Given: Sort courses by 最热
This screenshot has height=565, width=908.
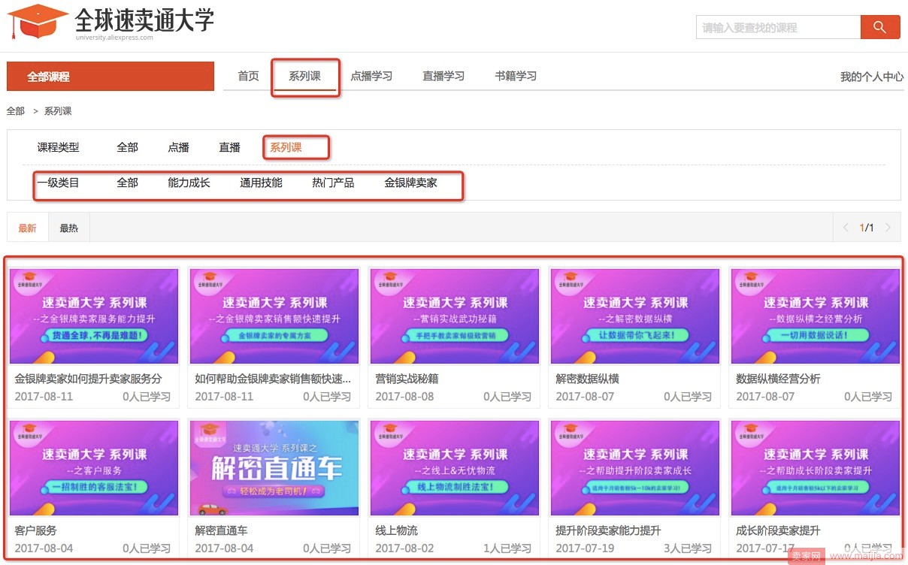Looking at the screenshot, I should pos(68,228).
